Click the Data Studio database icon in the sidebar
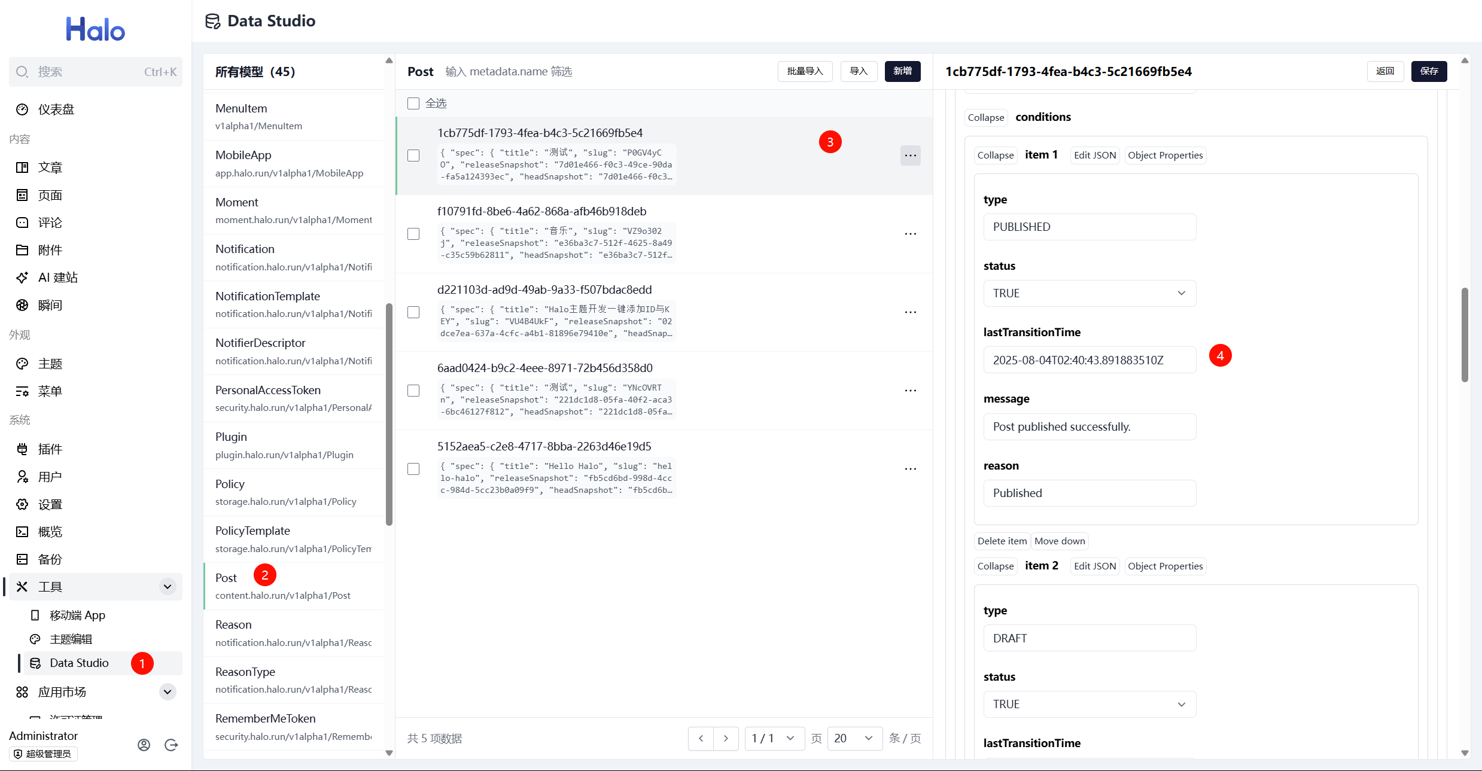The width and height of the screenshot is (1482, 771). pos(35,663)
